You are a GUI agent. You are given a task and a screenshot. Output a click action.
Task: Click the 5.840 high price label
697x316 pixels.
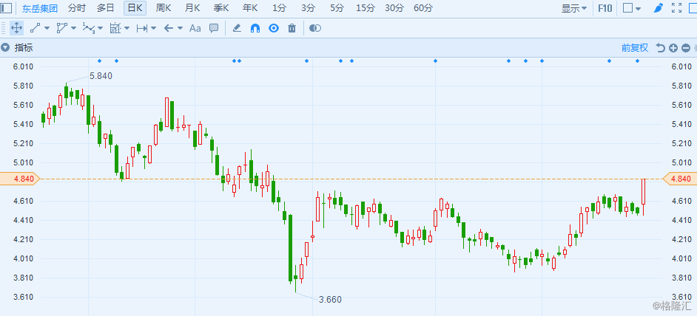point(101,76)
